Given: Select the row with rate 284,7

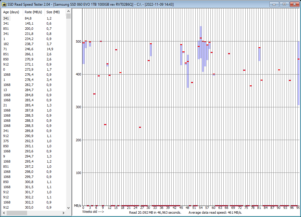Looking at the screenshot, I should pos(34,90).
